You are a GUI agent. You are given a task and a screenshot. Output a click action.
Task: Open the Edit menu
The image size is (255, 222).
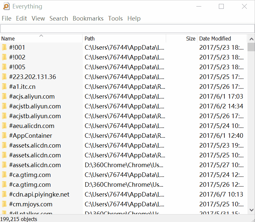pyautogui.click(x=21, y=18)
